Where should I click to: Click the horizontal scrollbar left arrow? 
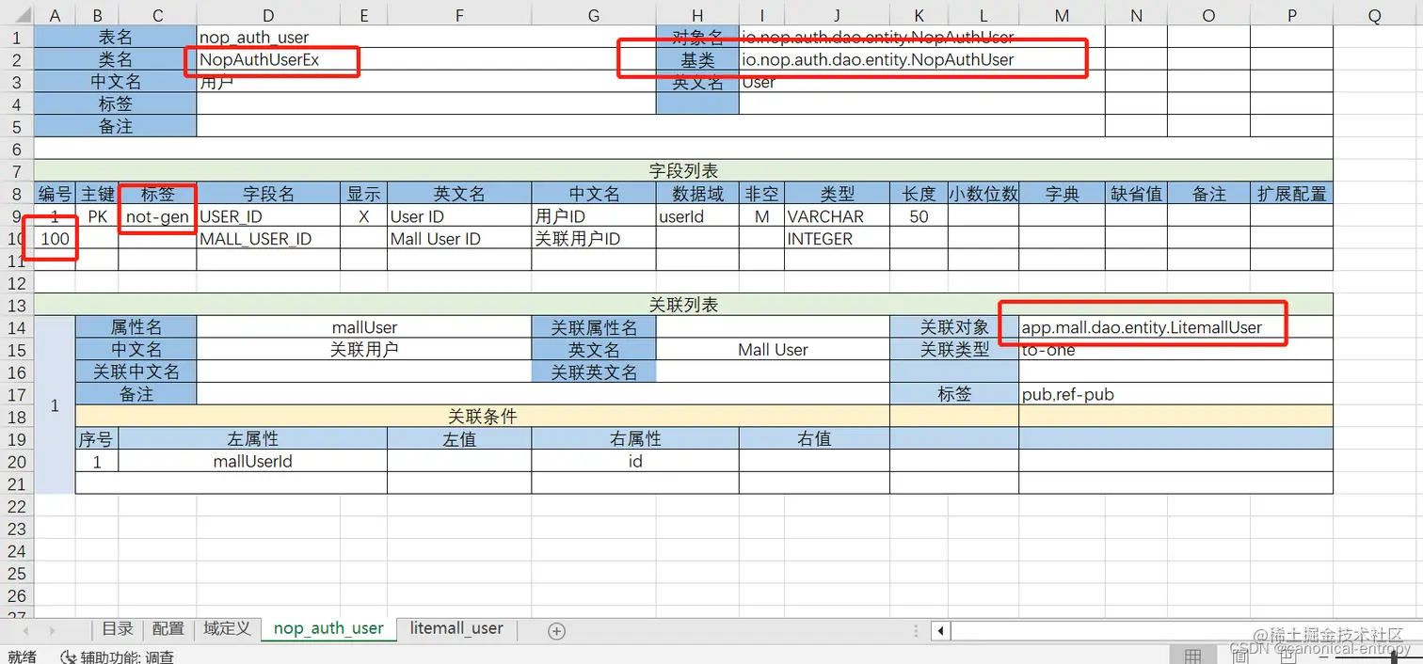[938, 630]
